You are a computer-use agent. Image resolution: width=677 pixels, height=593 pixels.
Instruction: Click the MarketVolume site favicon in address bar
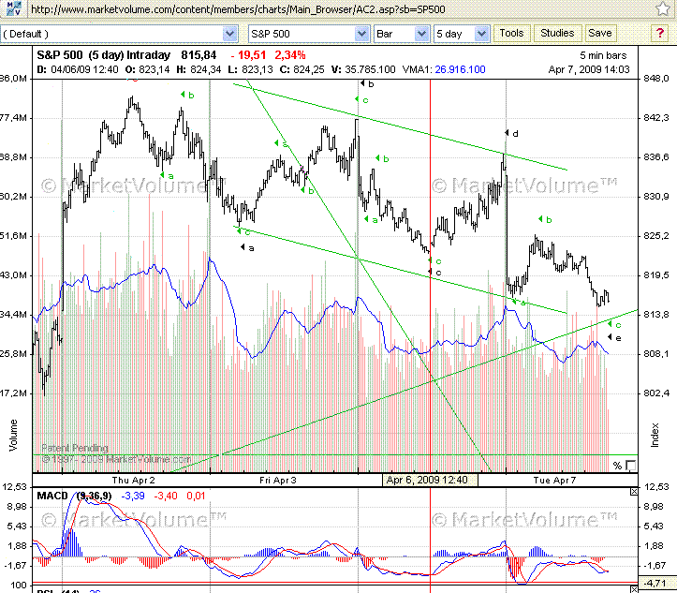pos(13,8)
